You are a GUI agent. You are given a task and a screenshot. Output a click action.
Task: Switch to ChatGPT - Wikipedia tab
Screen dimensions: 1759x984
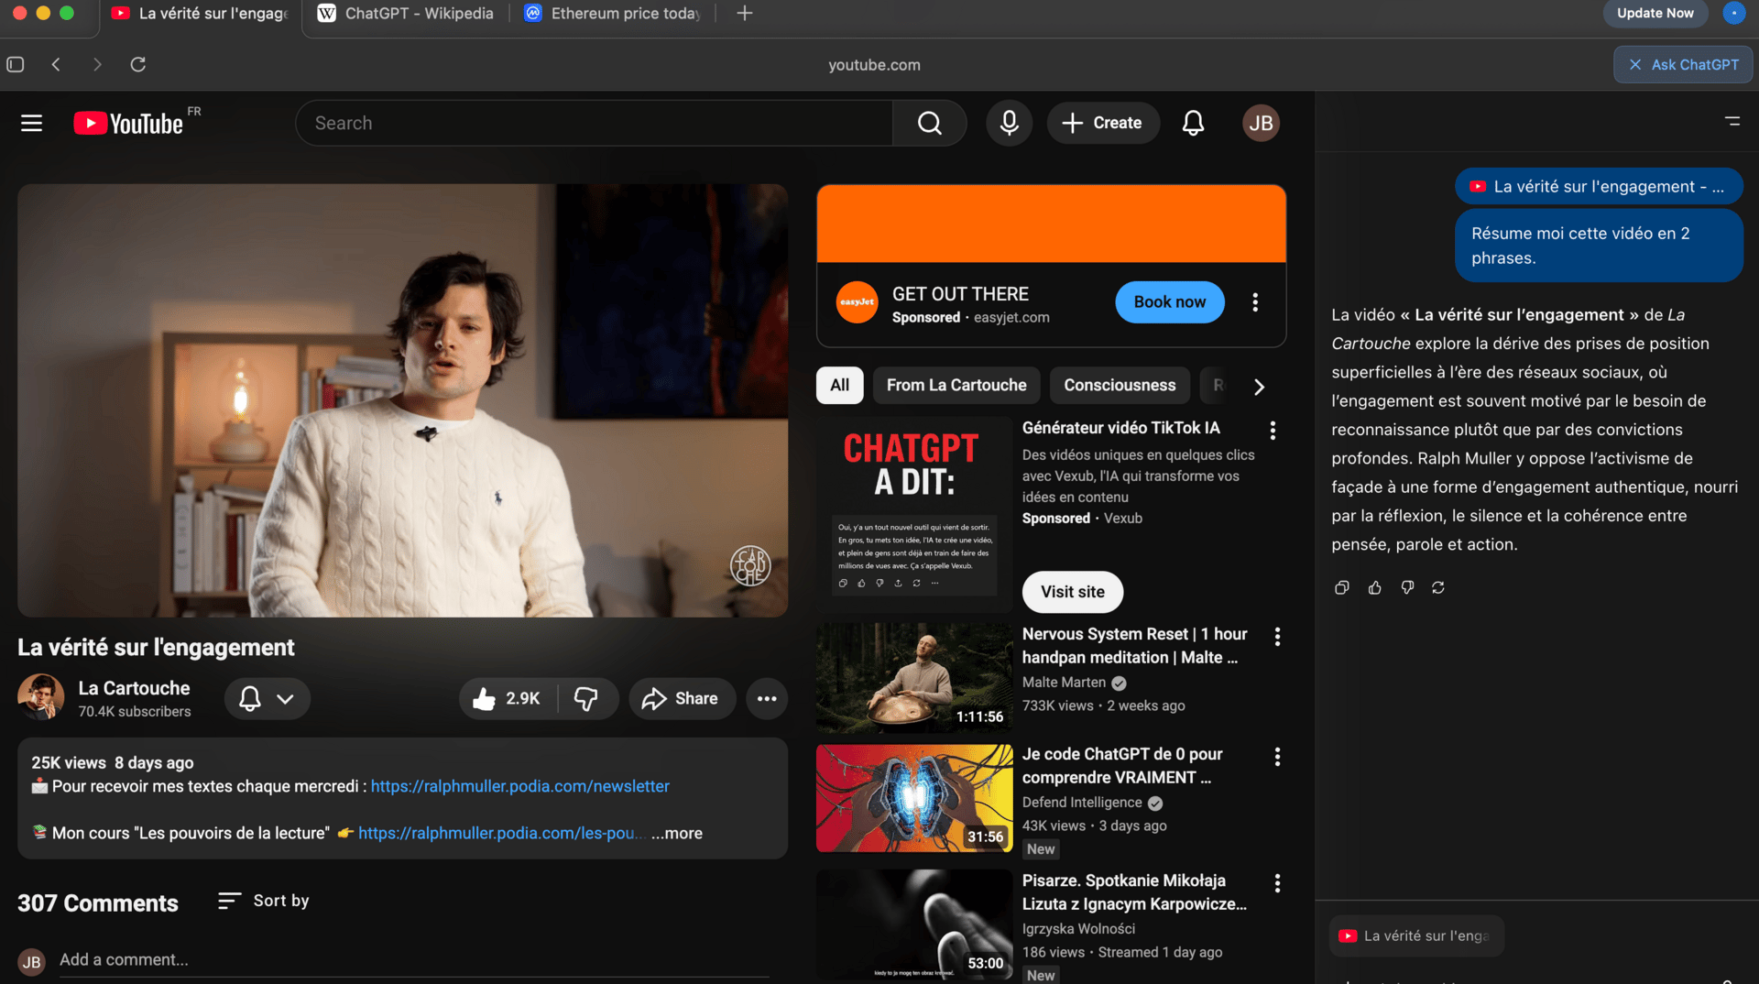click(407, 14)
